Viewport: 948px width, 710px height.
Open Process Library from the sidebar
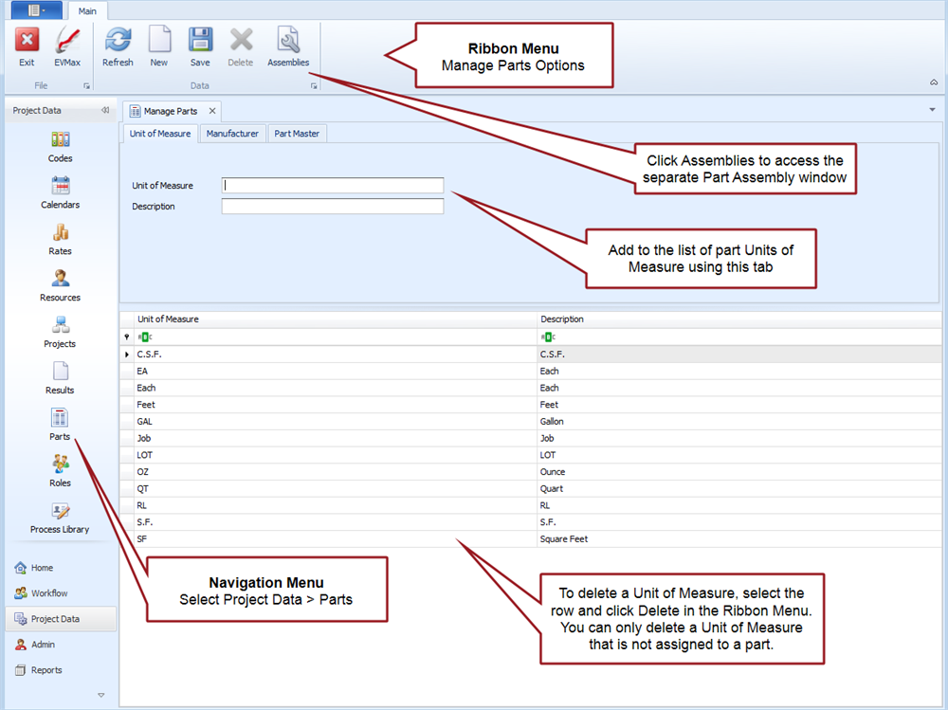point(61,518)
